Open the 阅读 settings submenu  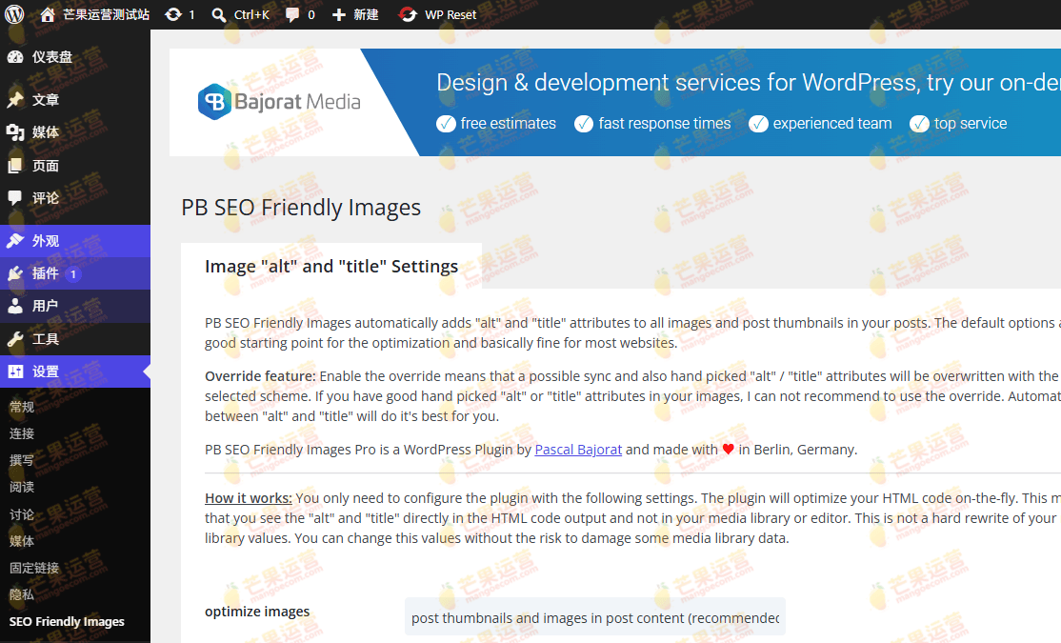tap(22, 488)
